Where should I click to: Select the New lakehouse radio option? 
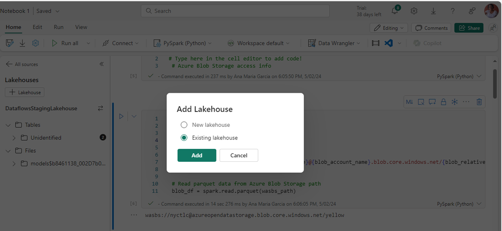(184, 125)
